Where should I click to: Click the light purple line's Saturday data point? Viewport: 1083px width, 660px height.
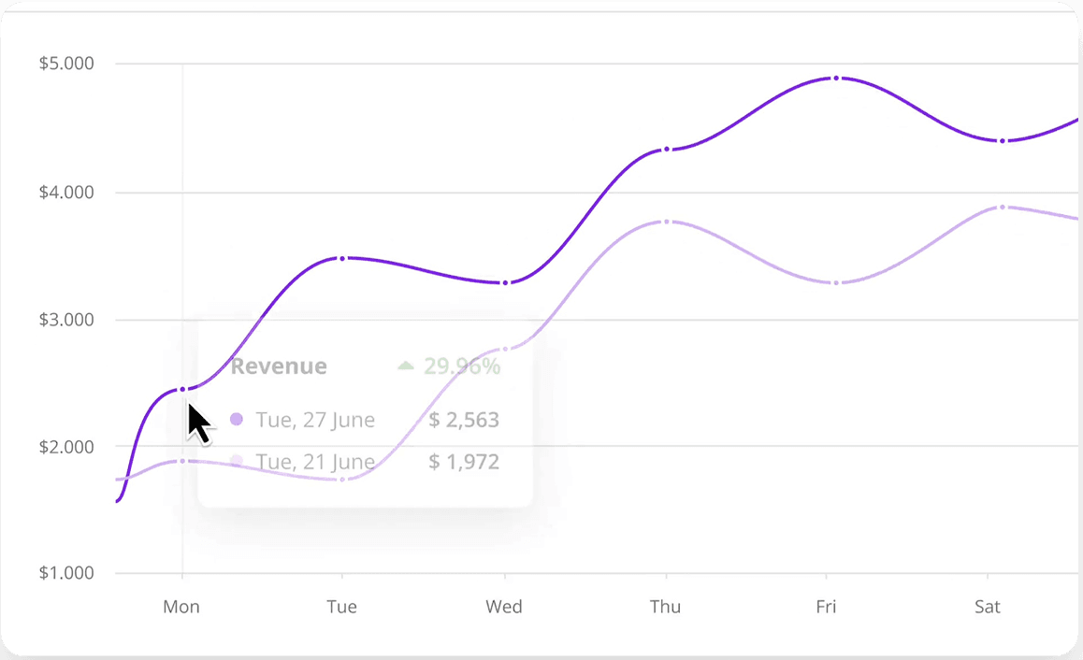coord(1003,208)
